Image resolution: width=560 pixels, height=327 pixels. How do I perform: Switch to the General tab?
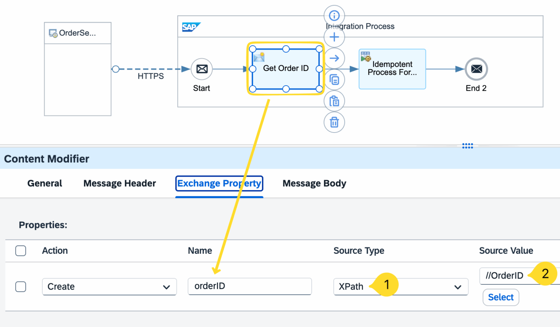point(44,183)
